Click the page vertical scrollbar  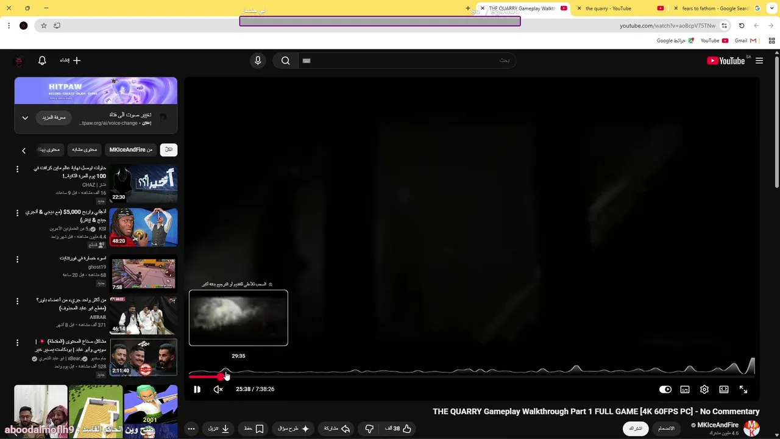coord(776,122)
